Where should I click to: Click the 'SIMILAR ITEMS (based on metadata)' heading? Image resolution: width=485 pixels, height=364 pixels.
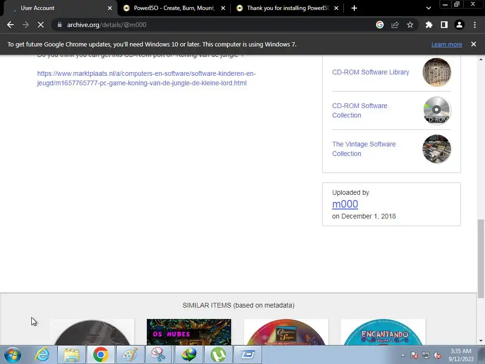tap(239, 305)
